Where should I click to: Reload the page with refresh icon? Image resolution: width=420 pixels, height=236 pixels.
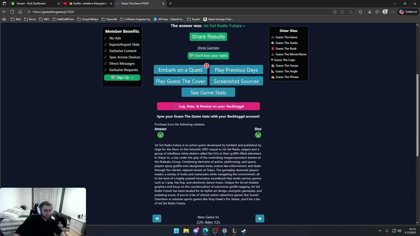tap(12, 12)
